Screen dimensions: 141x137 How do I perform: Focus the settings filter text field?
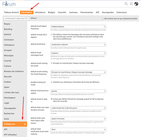16,18
